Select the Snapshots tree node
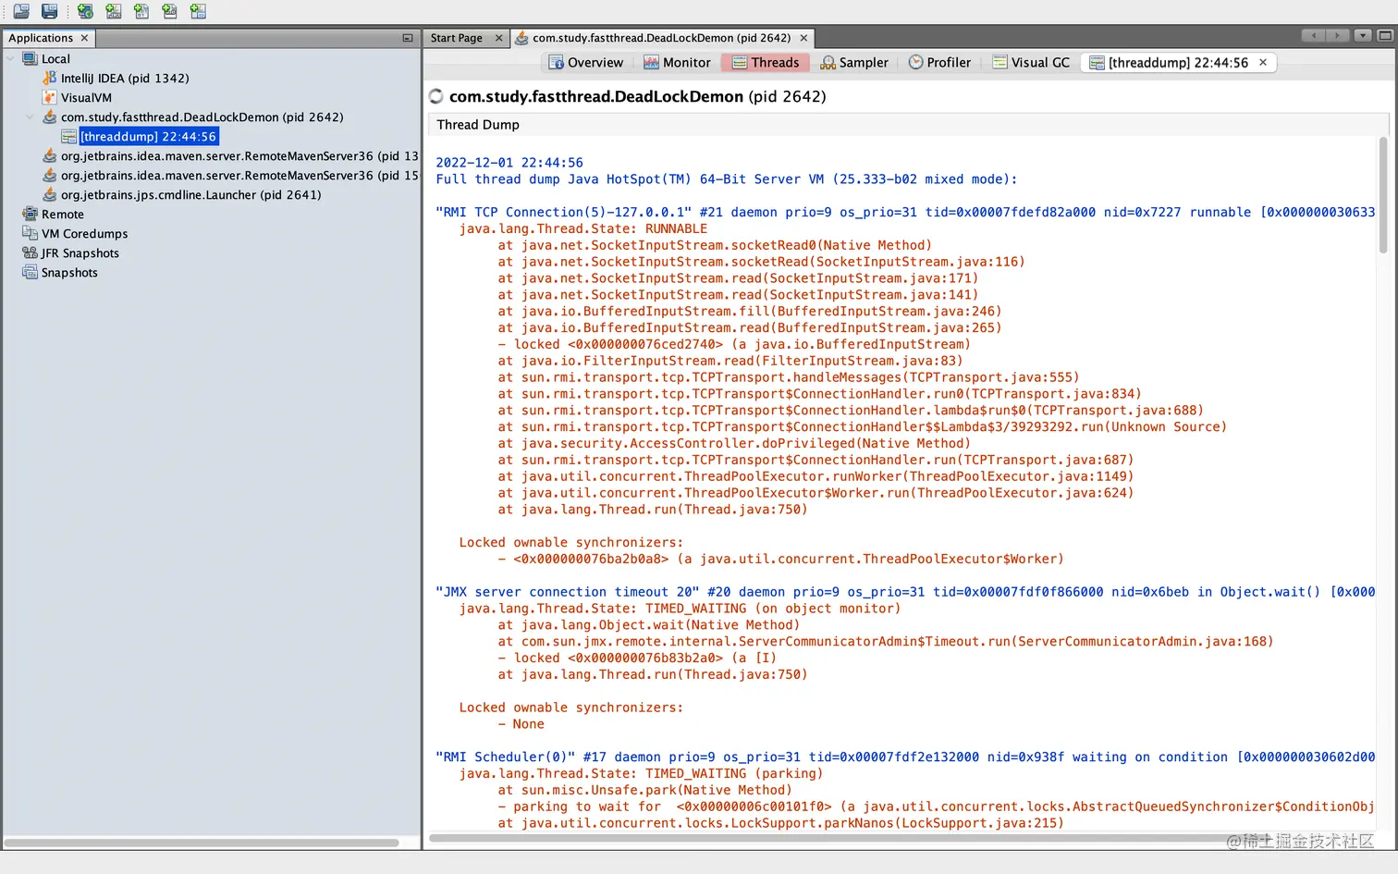 coord(69,272)
